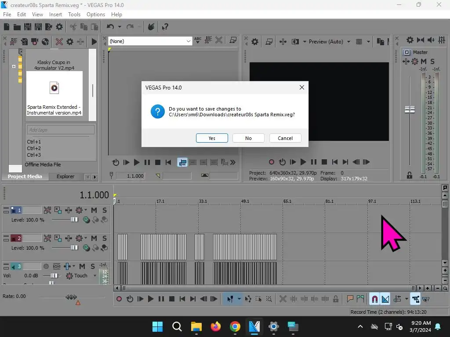
Task: Open the Edit menu
Action: coord(22,14)
